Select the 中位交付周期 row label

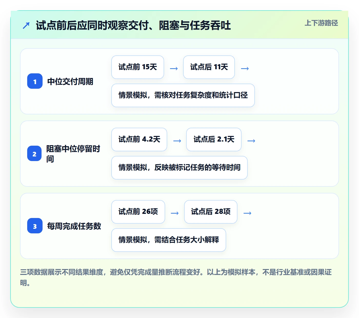[70, 82]
